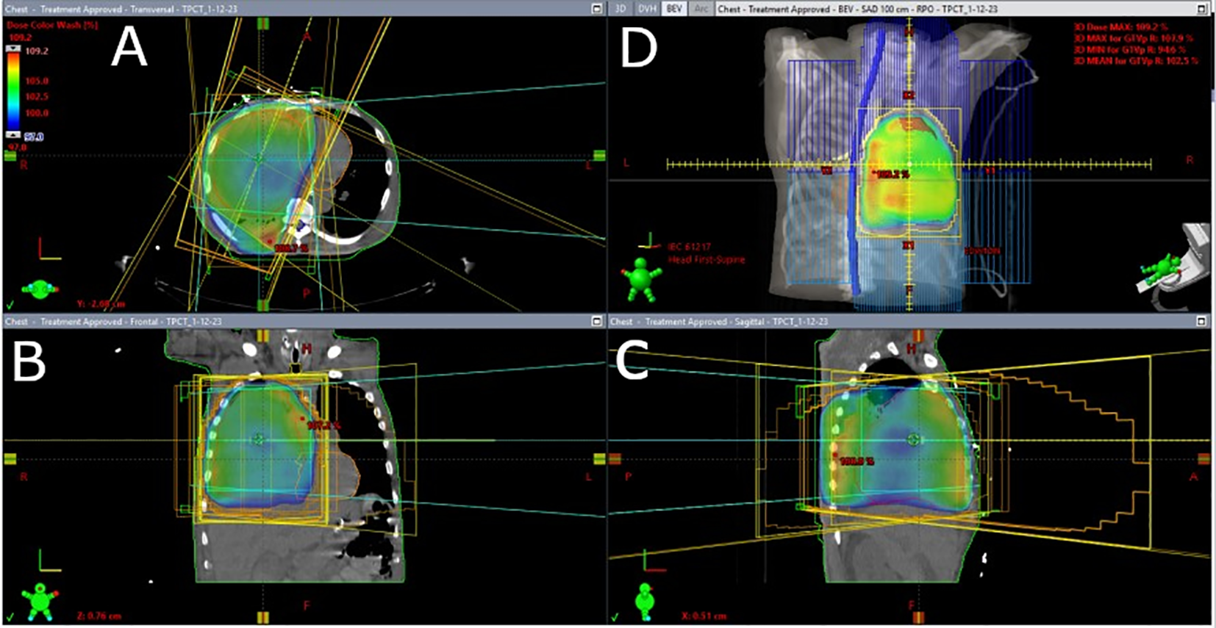Image resolution: width=1216 pixels, height=628 pixels.
Task: Click the 'Head First-Supine' orientation text
Action: coord(706,259)
